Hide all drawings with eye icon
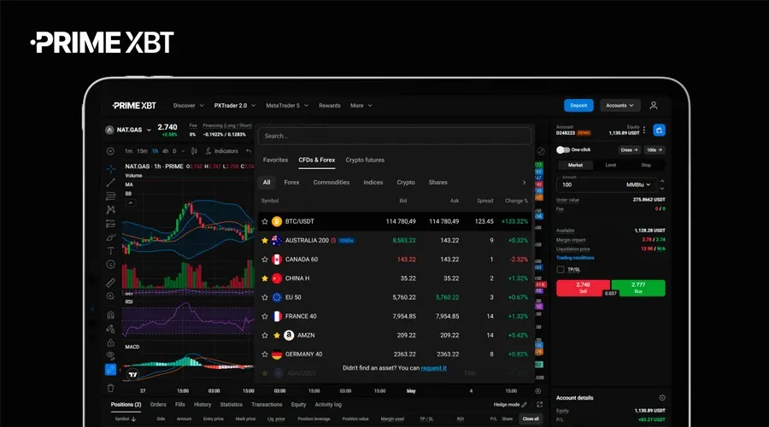 pos(111,355)
